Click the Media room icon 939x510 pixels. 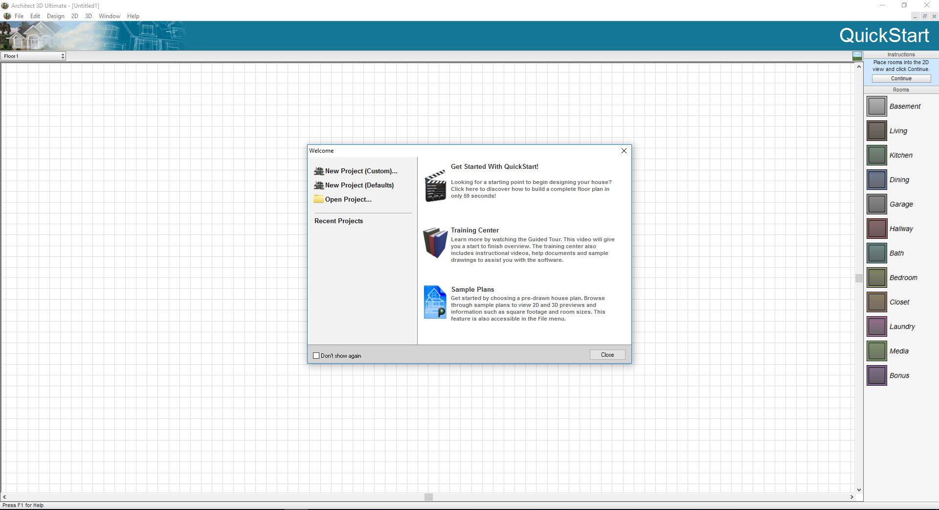coord(876,351)
